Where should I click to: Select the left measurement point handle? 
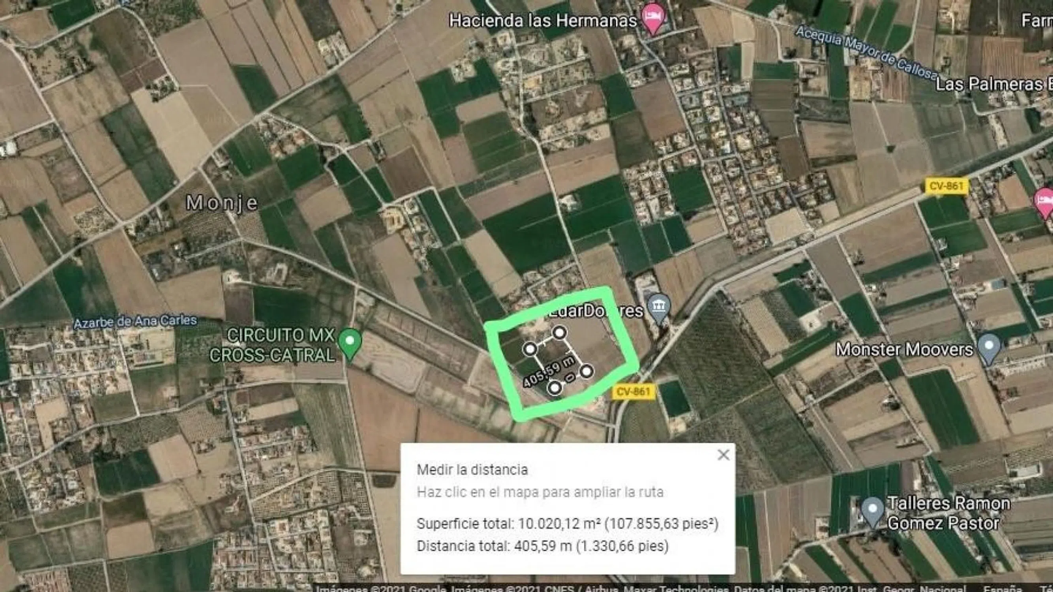pyautogui.click(x=530, y=349)
